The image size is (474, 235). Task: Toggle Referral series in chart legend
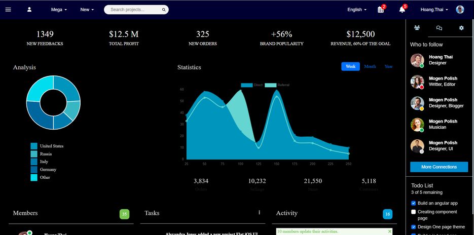pos(277,85)
